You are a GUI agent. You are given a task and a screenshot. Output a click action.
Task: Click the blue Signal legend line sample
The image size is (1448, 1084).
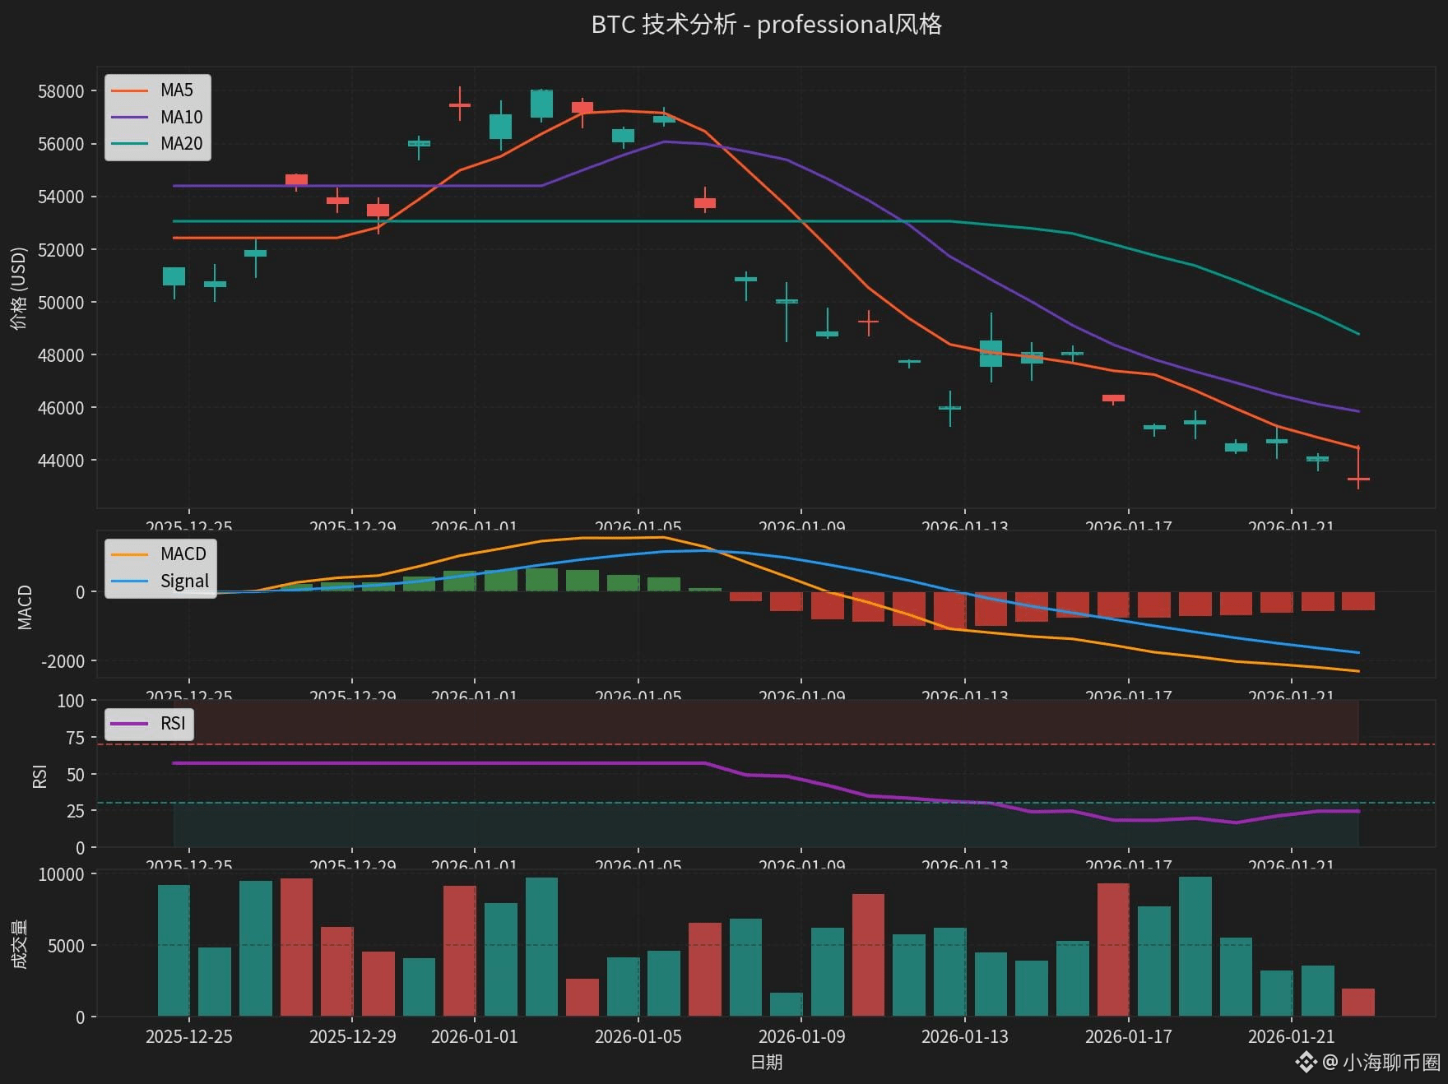pos(129,581)
